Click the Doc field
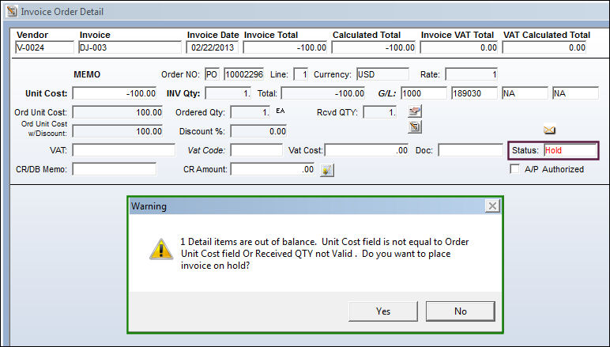This screenshot has height=347, width=610. (x=470, y=150)
